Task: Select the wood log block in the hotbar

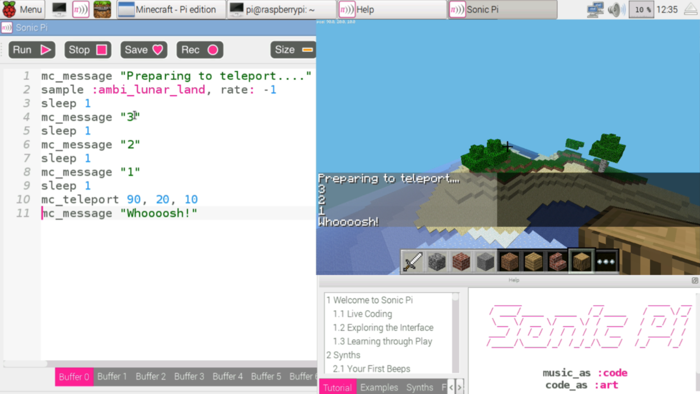Action: tap(582, 261)
